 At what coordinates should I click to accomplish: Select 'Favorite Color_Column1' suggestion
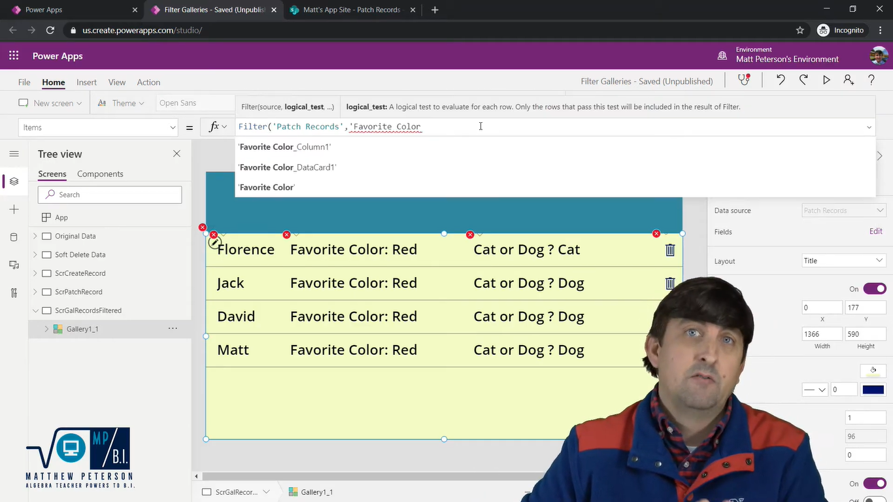click(x=555, y=147)
